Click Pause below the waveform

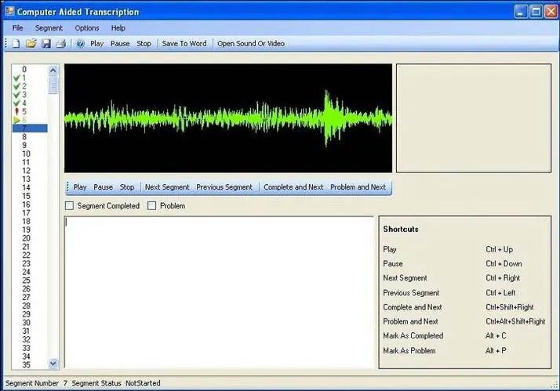104,187
